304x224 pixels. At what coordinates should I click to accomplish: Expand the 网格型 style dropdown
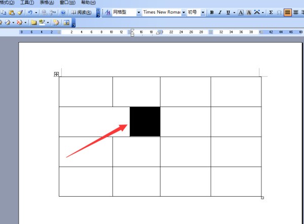(139, 12)
